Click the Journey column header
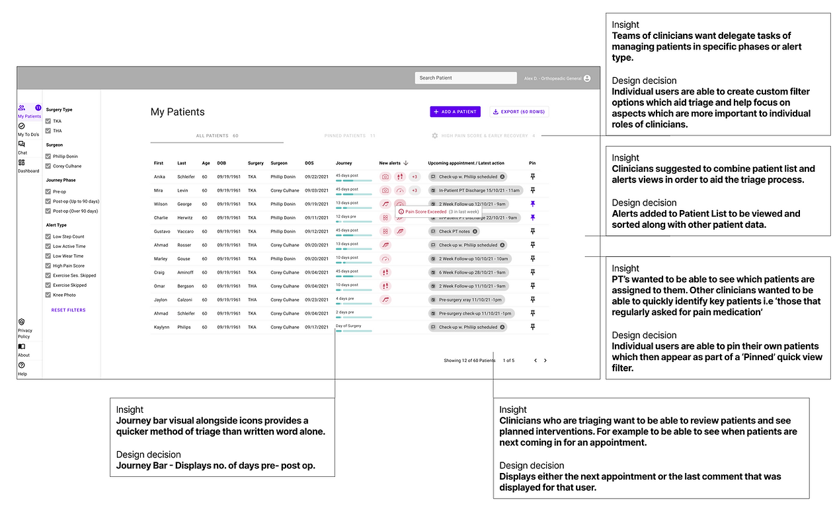 [x=344, y=163]
